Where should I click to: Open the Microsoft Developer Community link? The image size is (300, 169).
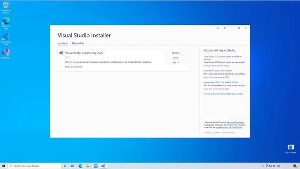click(x=235, y=123)
